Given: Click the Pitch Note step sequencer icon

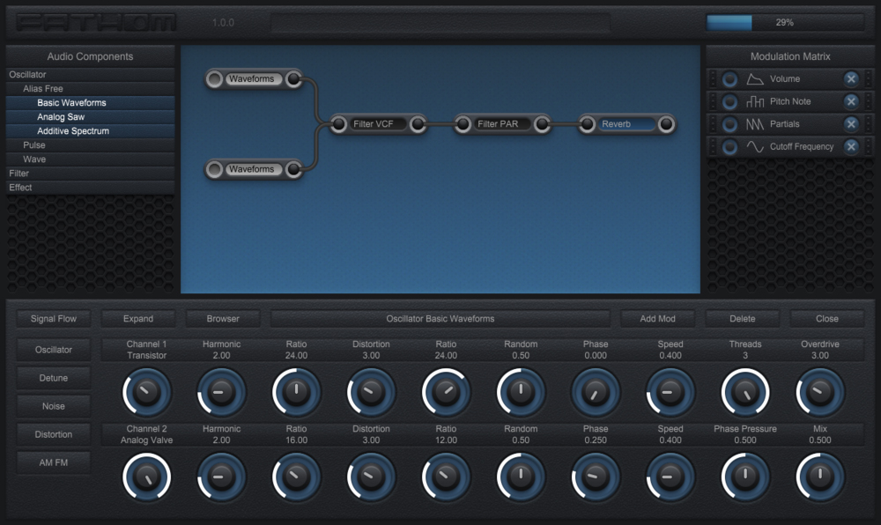Looking at the screenshot, I should click(755, 101).
